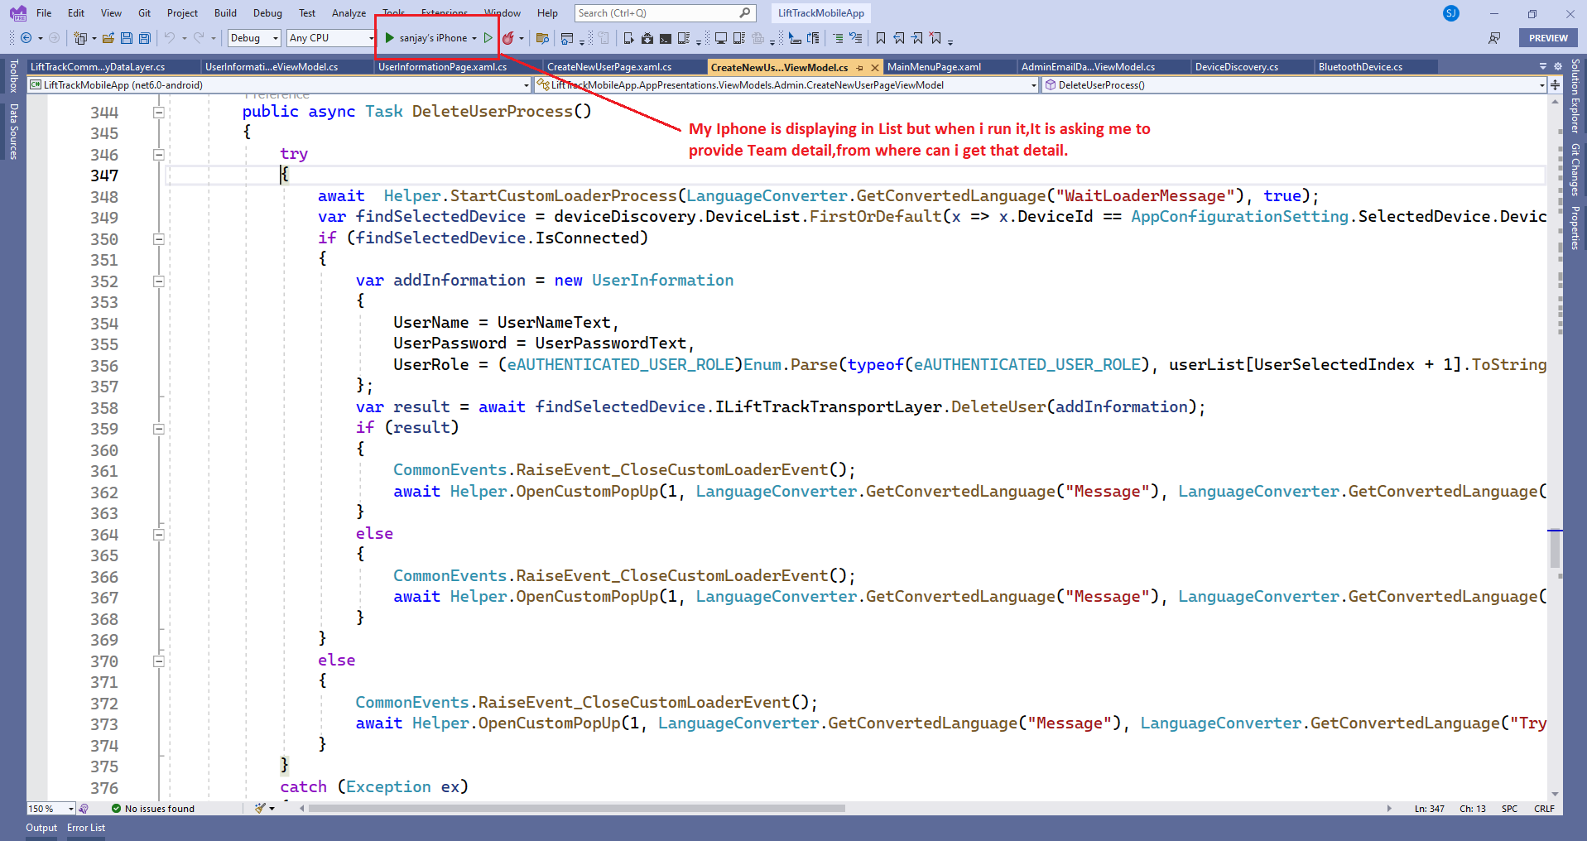Click the Save All icon

click(145, 38)
